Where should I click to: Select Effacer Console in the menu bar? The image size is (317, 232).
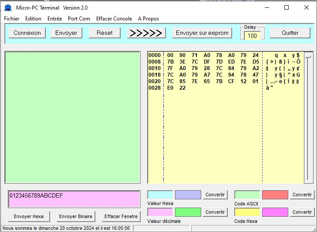point(114,19)
